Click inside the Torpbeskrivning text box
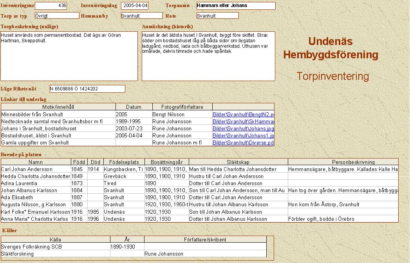The image size is (410, 263). (69, 56)
